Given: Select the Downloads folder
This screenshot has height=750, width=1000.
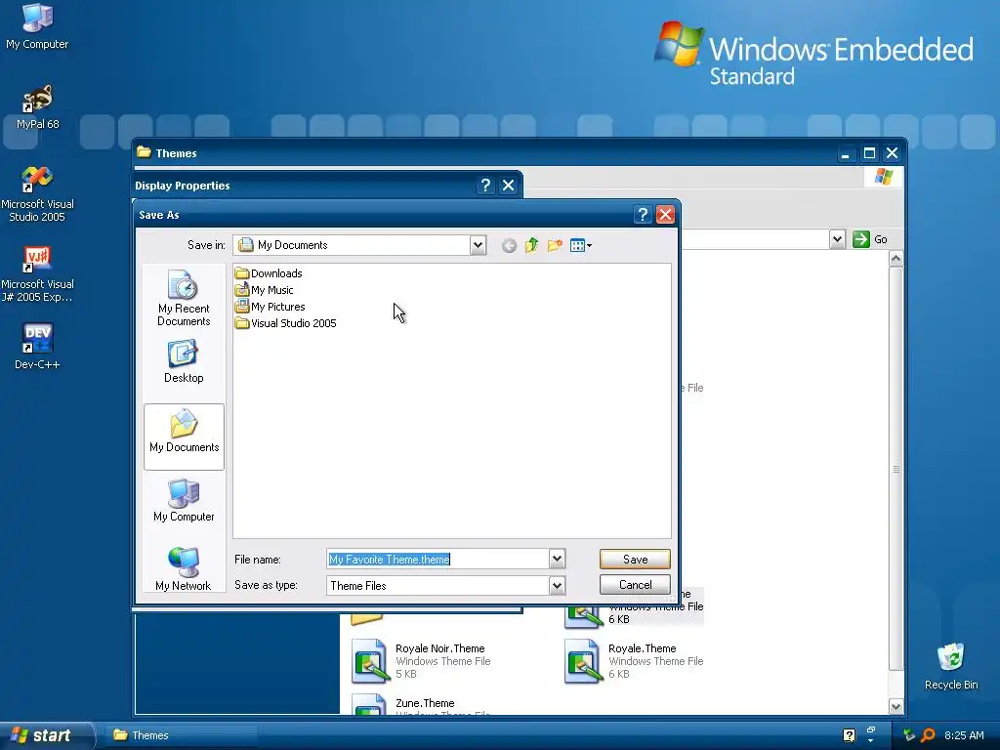Looking at the screenshot, I should [269, 273].
